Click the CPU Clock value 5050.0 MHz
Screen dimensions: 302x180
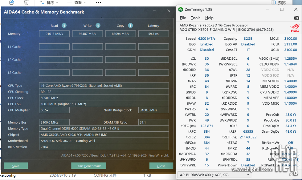pyautogui.click(x=104, y=98)
